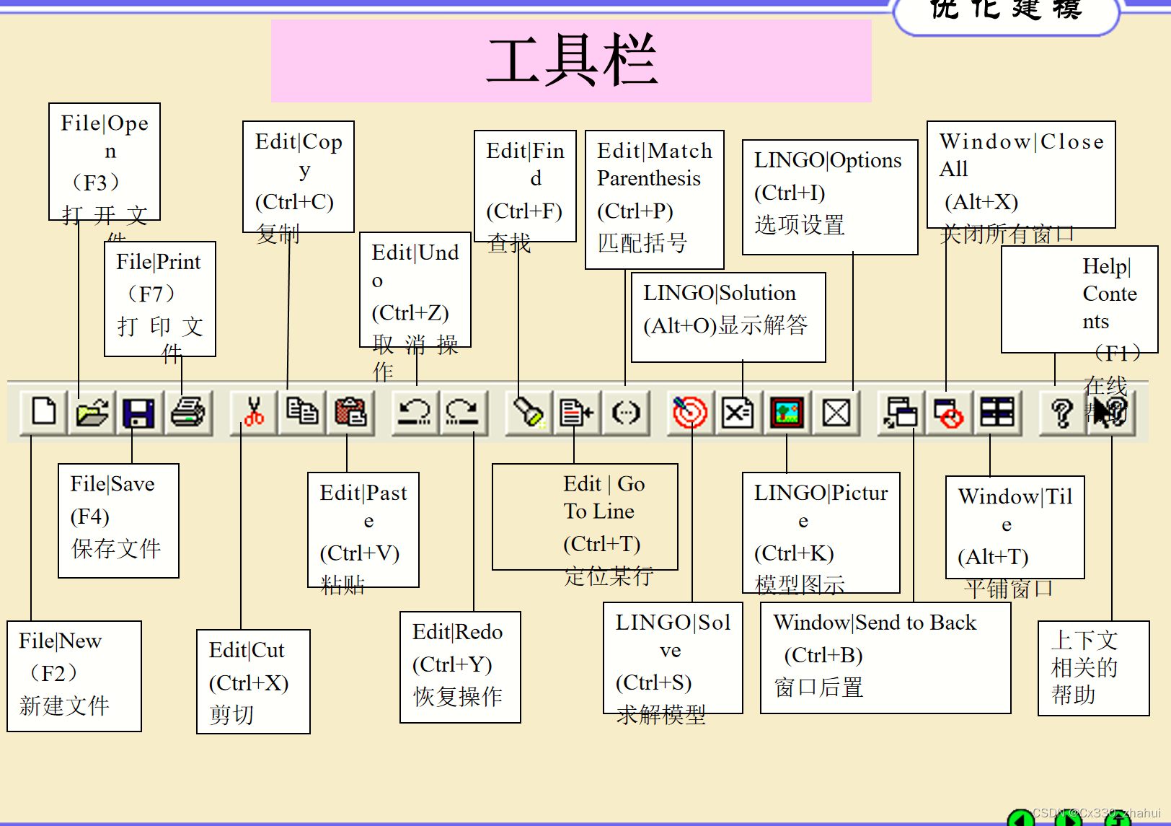Send window to back icon
The height and width of the screenshot is (826, 1171).
pyautogui.click(x=901, y=413)
